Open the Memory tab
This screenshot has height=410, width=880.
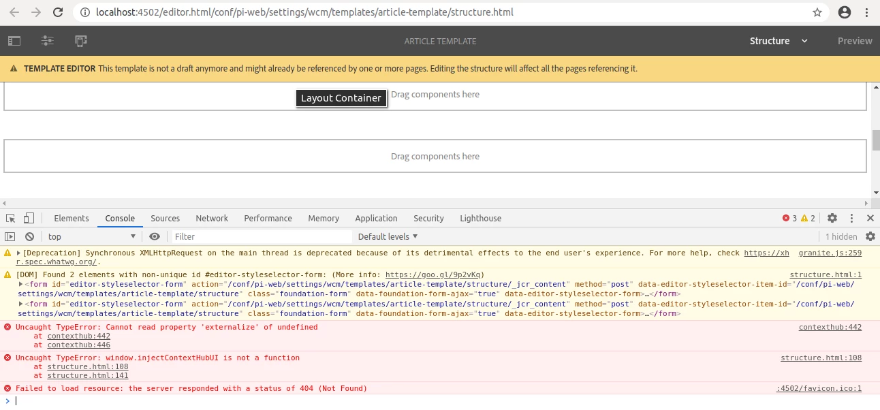pos(324,218)
